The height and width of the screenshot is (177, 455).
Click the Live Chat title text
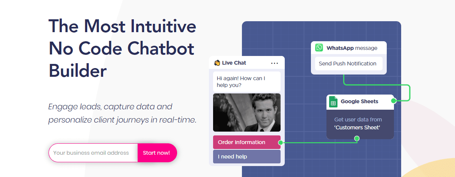tap(234, 63)
